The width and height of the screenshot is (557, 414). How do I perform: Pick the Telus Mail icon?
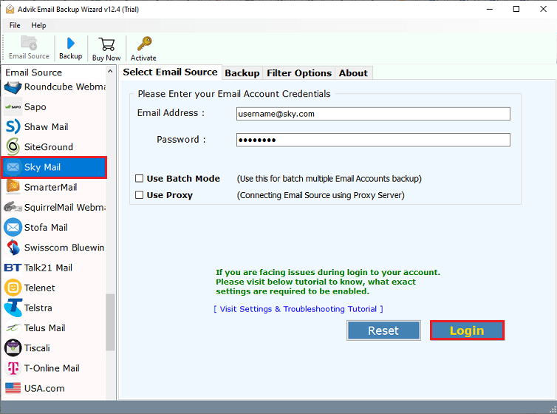tap(13, 328)
